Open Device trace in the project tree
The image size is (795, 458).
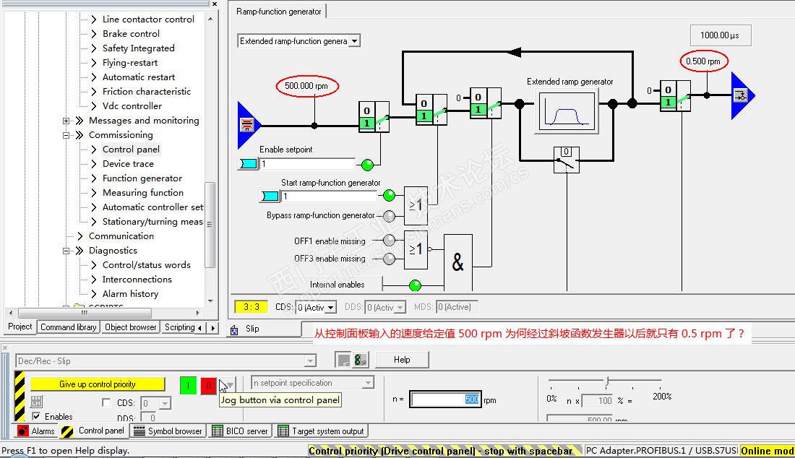128,164
